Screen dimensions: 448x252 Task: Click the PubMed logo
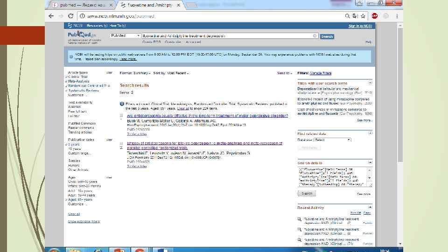tap(82, 35)
